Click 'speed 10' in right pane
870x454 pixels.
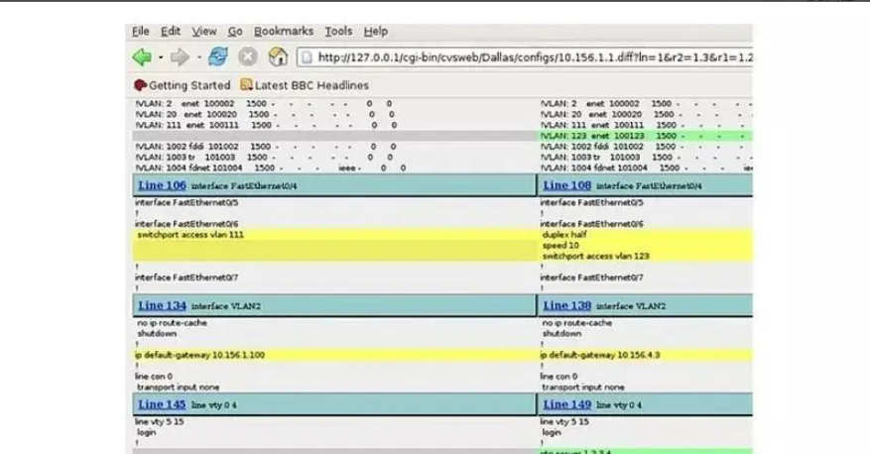pos(560,245)
